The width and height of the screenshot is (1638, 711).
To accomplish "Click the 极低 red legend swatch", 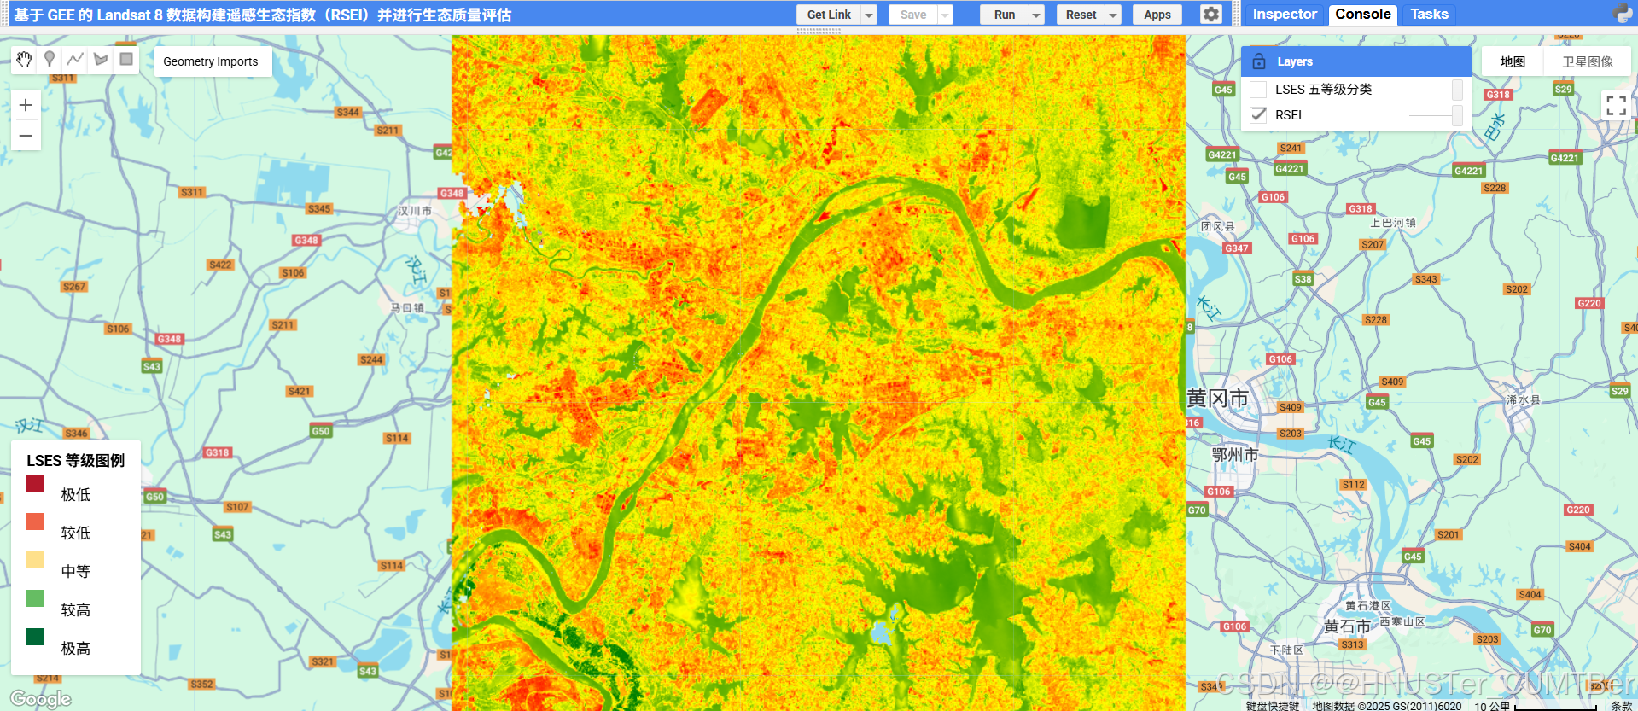I will click(x=35, y=483).
